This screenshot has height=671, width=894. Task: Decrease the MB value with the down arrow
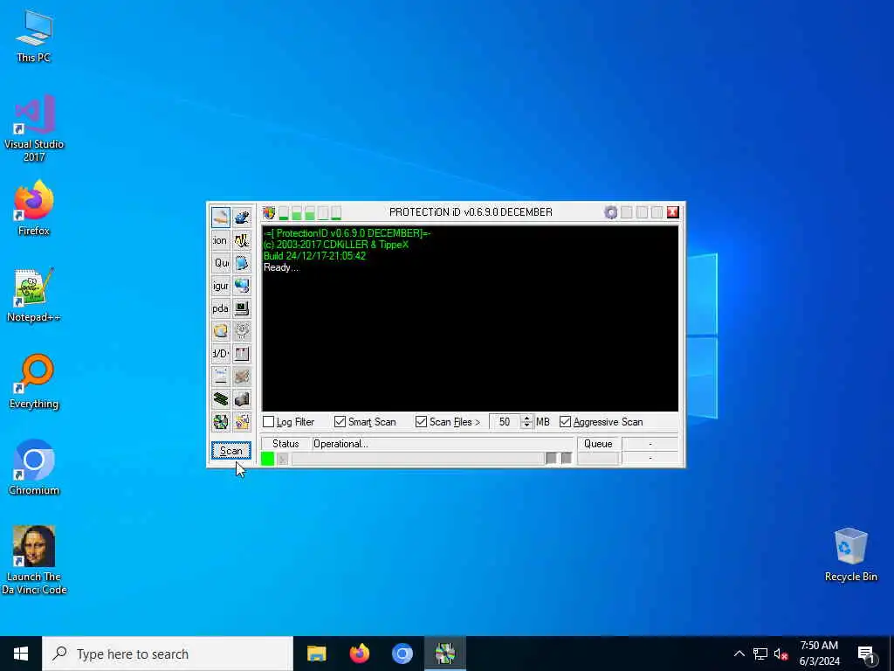click(526, 425)
